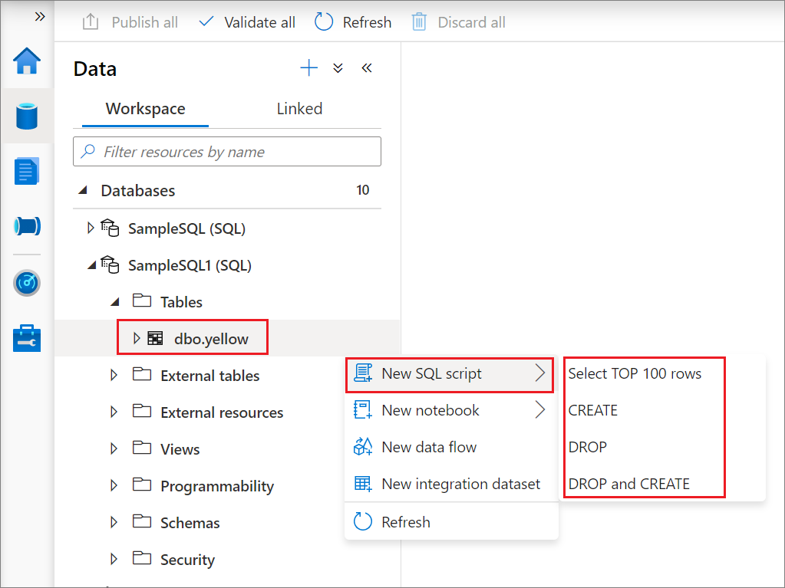Expand the SampleSQL (SQL) database node
The image size is (785, 588).
(91, 228)
